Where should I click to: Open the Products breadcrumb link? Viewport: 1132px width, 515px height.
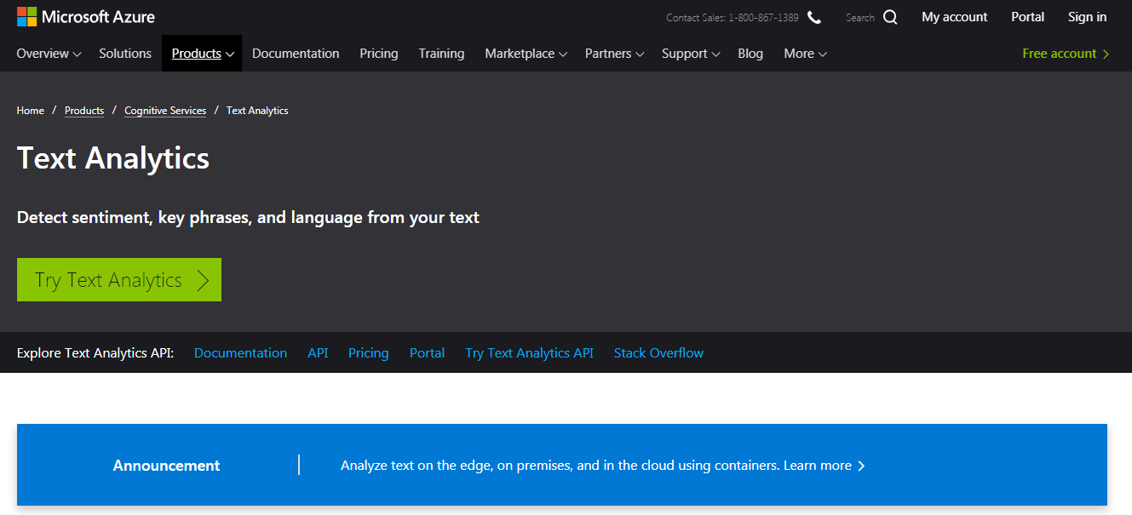(x=84, y=111)
